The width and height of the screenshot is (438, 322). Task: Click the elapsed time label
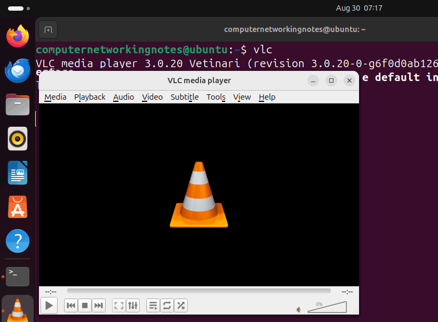click(51, 292)
